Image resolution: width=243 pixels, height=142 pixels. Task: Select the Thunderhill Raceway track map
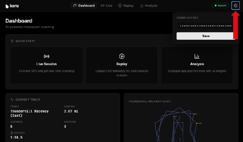point(179,124)
